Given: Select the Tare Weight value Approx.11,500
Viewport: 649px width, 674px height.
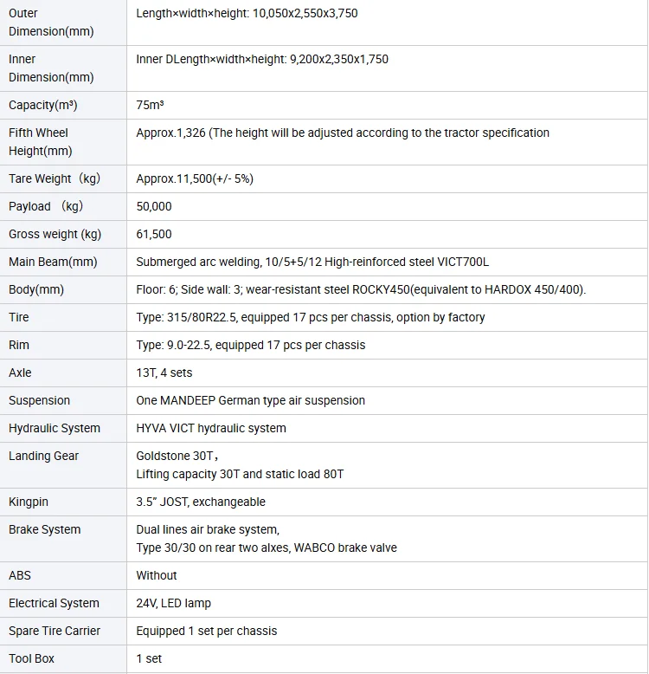Looking at the screenshot, I should coord(195,178).
